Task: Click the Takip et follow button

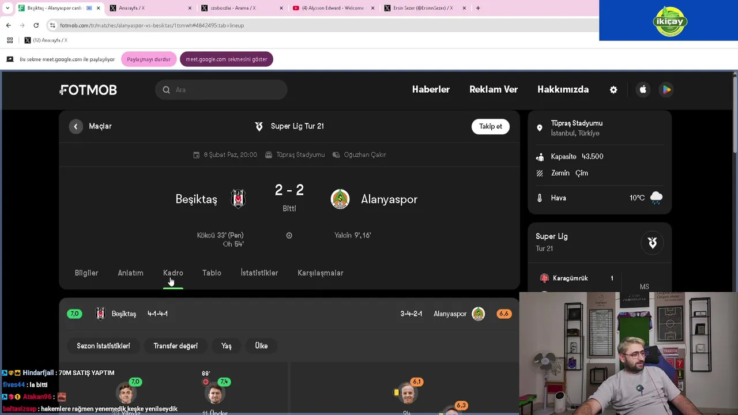Action: coord(491,126)
